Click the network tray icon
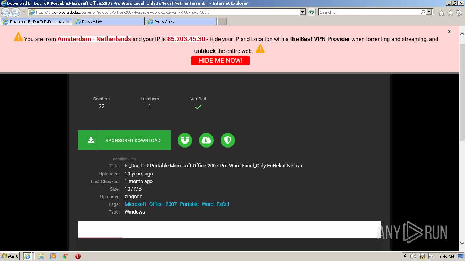465x261 pixels. [x=422, y=256]
